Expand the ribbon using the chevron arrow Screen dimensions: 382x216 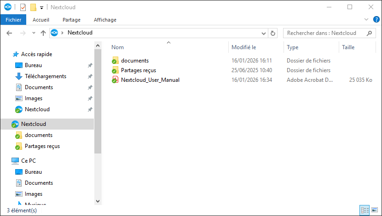[x=366, y=20]
